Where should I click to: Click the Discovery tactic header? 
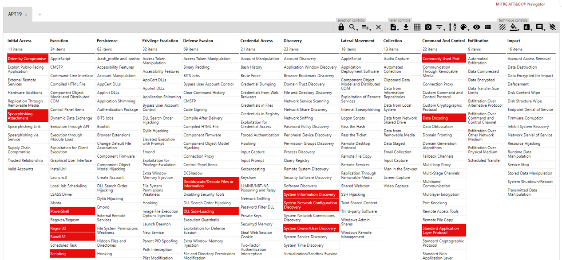[293, 41]
